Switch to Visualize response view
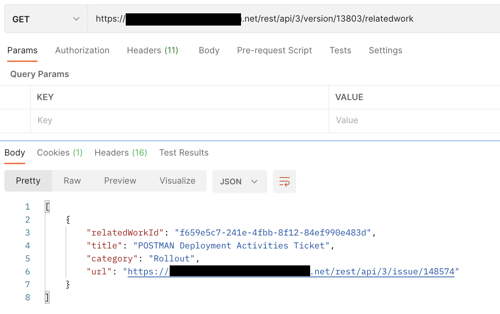This screenshot has width=500, height=314. 177,181
